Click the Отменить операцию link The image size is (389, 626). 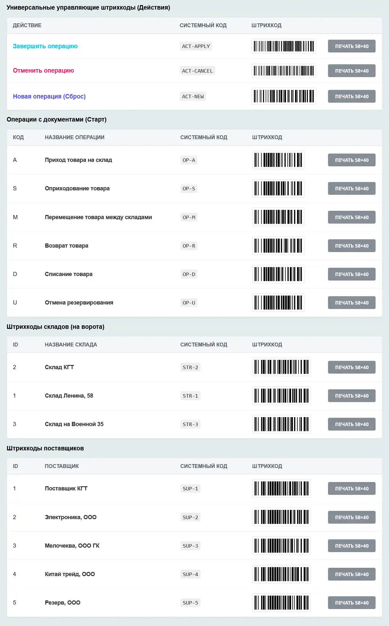[x=43, y=70]
